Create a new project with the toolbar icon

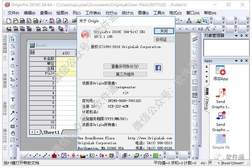click(x=9, y=21)
